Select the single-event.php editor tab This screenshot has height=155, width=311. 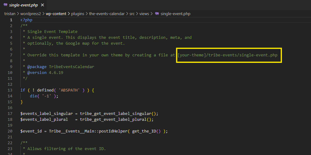[24, 5]
